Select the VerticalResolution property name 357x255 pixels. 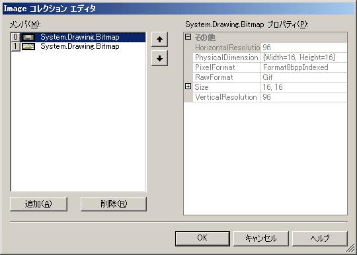coord(227,97)
